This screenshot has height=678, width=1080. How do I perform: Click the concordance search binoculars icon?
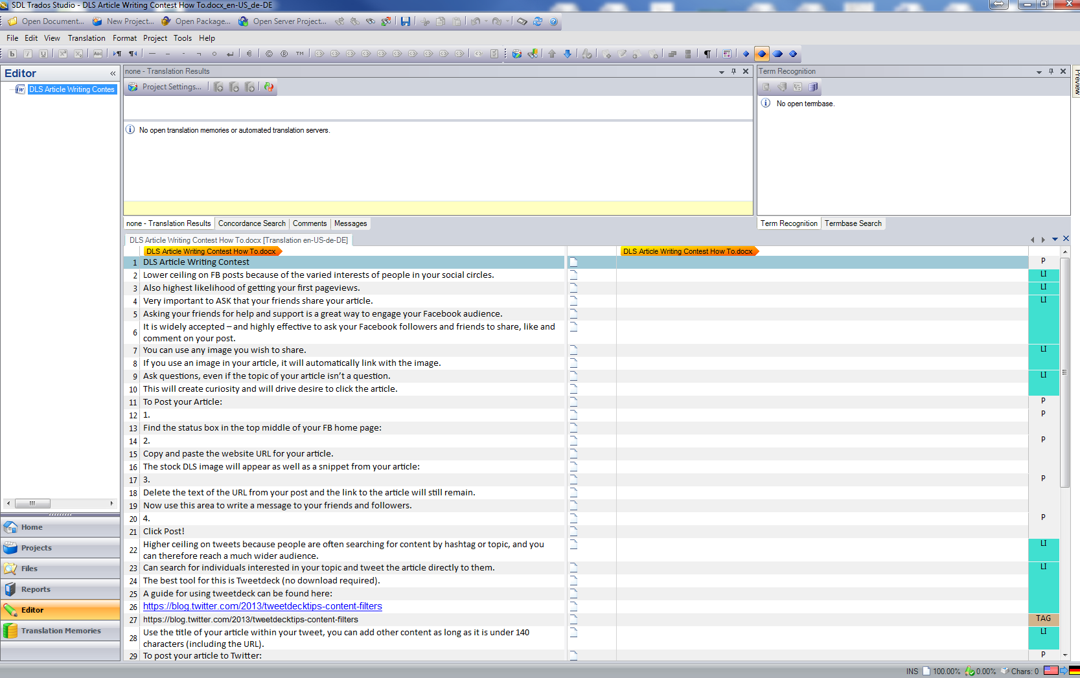(x=533, y=54)
